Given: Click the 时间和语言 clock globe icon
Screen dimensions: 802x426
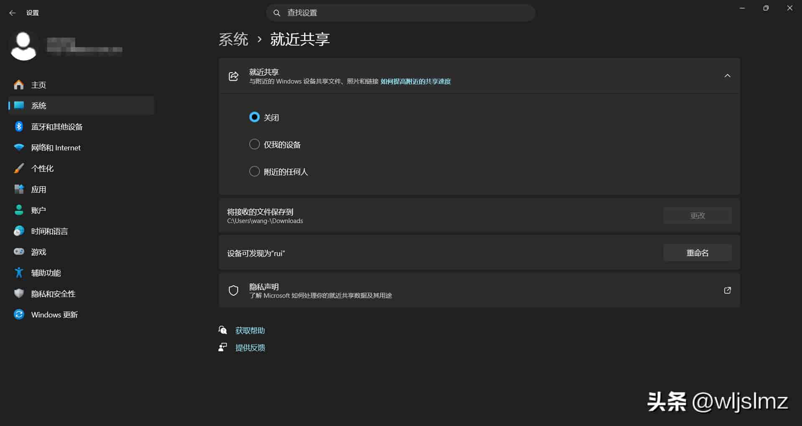Looking at the screenshot, I should [19, 231].
